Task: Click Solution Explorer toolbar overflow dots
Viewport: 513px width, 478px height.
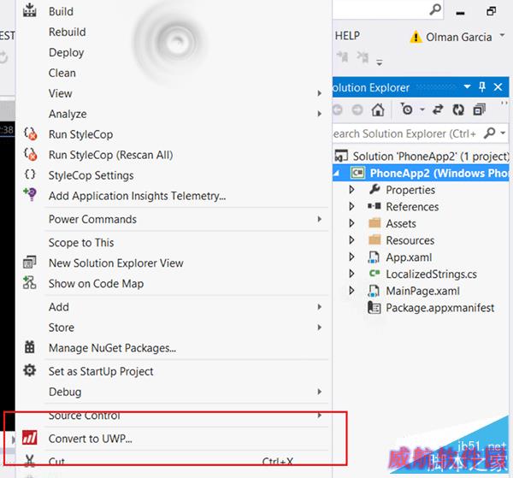Action: tap(504, 103)
